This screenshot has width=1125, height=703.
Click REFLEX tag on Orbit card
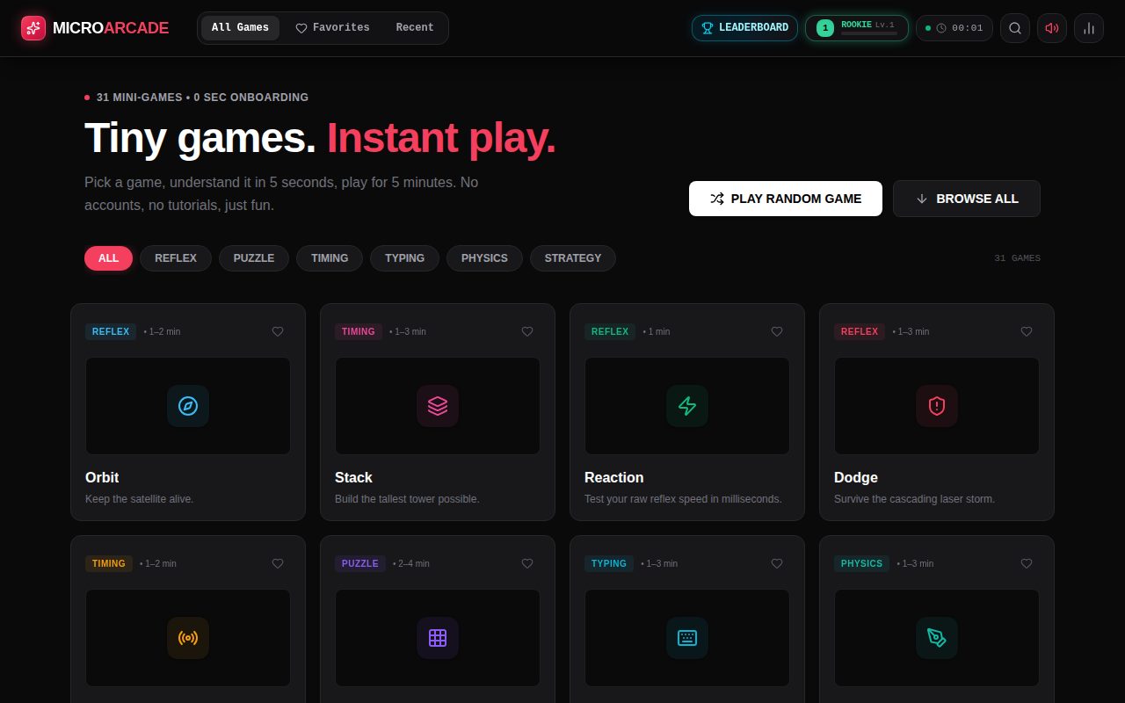[111, 331]
